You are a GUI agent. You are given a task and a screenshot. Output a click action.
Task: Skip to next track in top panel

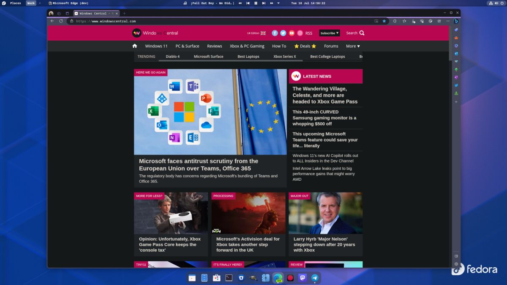(x=264, y=3)
